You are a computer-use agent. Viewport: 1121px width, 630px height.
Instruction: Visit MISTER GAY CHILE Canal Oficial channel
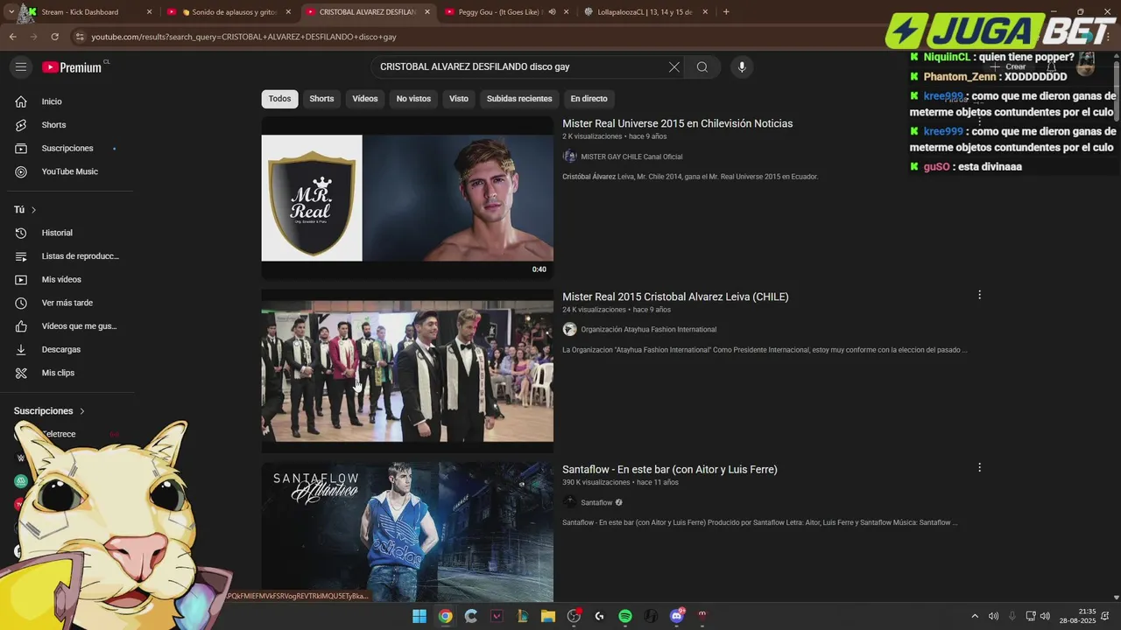[x=631, y=157]
